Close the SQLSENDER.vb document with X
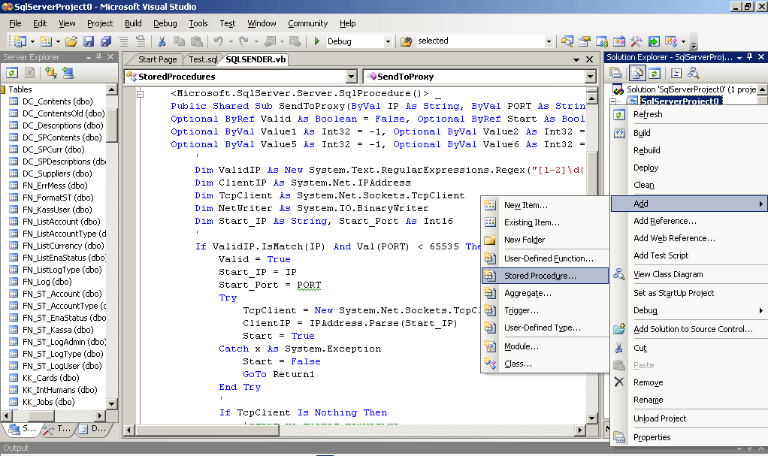768x456 pixels. [x=590, y=60]
